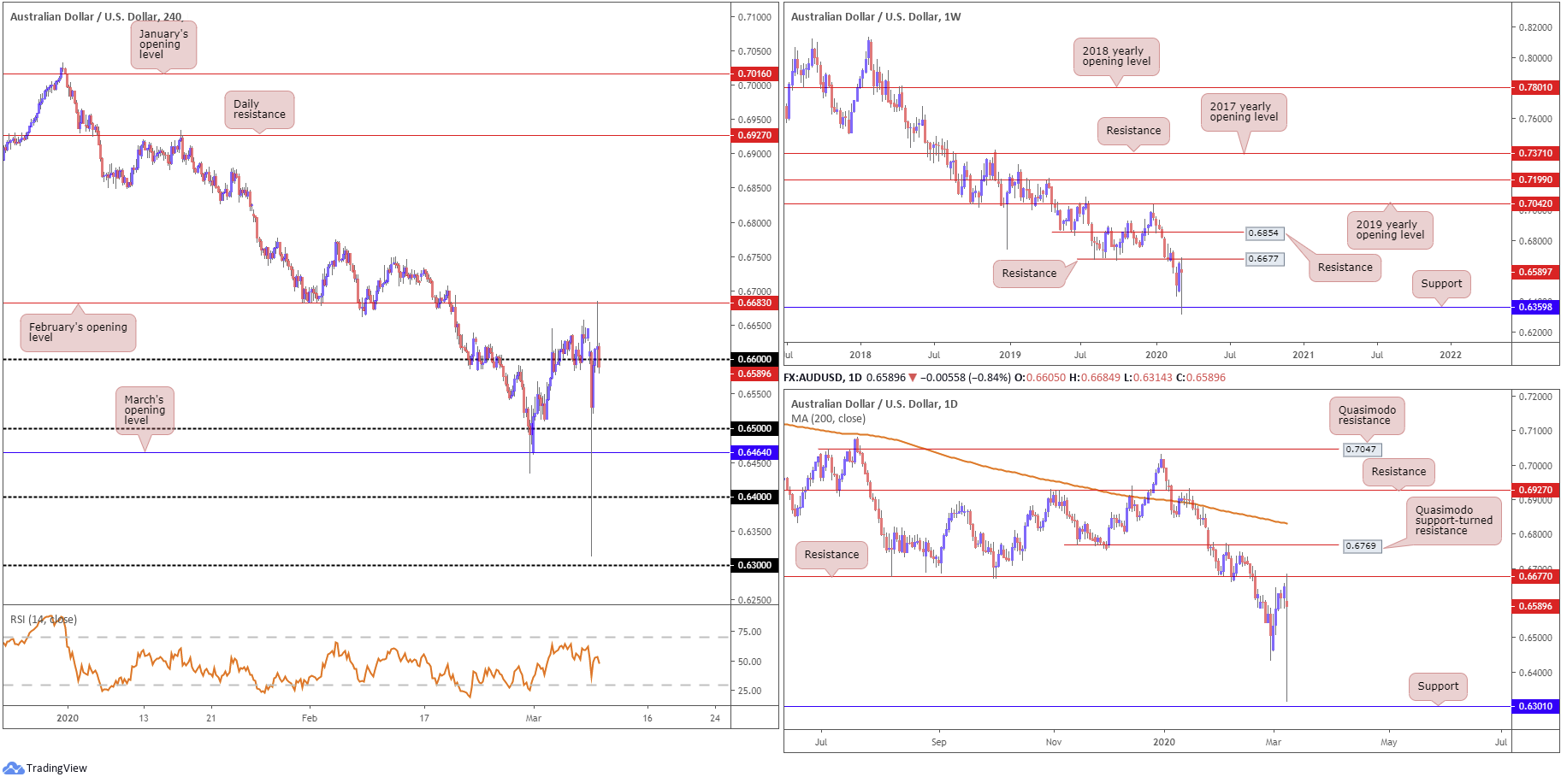Click the blue 0.63598 price label
This screenshot has width=1561, height=777.
(1534, 307)
